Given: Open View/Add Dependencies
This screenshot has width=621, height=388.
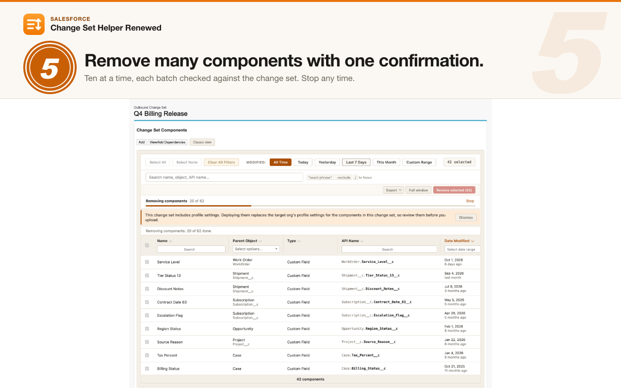Looking at the screenshot, I should click(x=168, y=142).
